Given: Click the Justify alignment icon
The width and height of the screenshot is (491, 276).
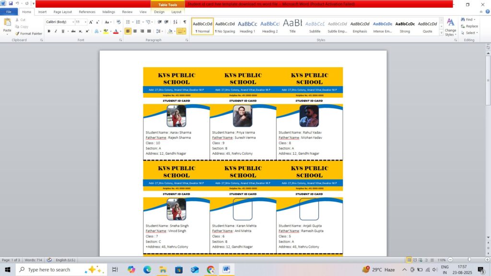Looking at the screenshot, I should coord(149,31).
